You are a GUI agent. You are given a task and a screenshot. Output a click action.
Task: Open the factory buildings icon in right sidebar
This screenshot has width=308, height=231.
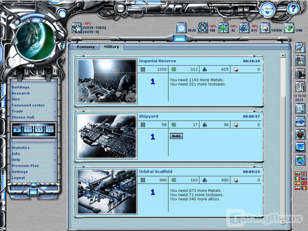click(x=300, y=60)
